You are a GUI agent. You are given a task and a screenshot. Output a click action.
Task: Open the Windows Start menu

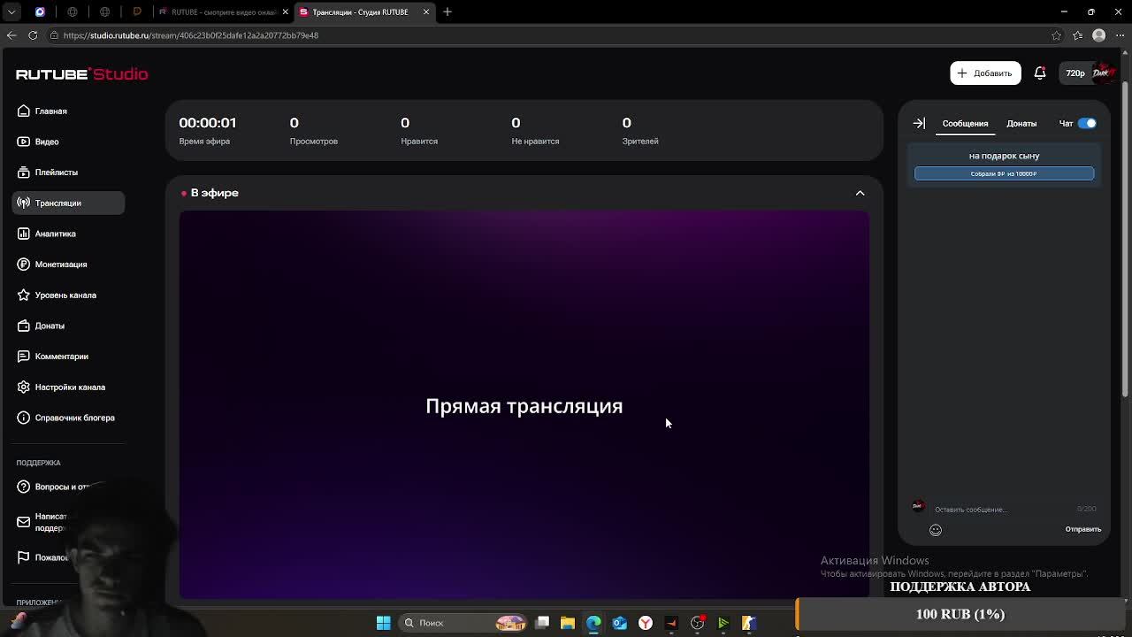point(383,623)
